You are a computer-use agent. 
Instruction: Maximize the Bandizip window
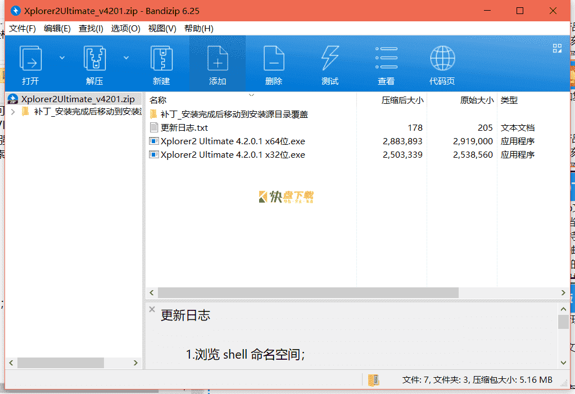pos(519,11)
